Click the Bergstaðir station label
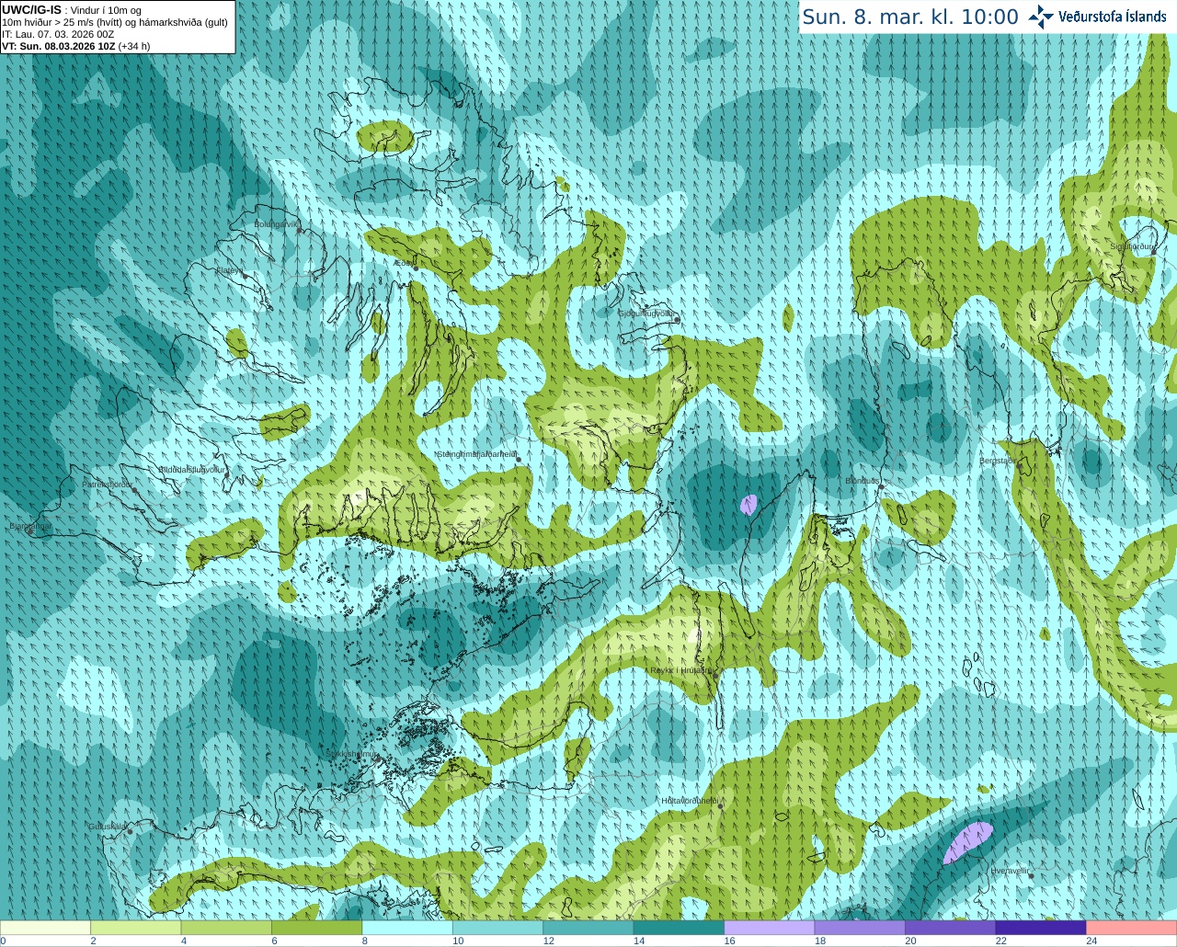Viewport: 1177px width, 947px height. pos(997,461)
